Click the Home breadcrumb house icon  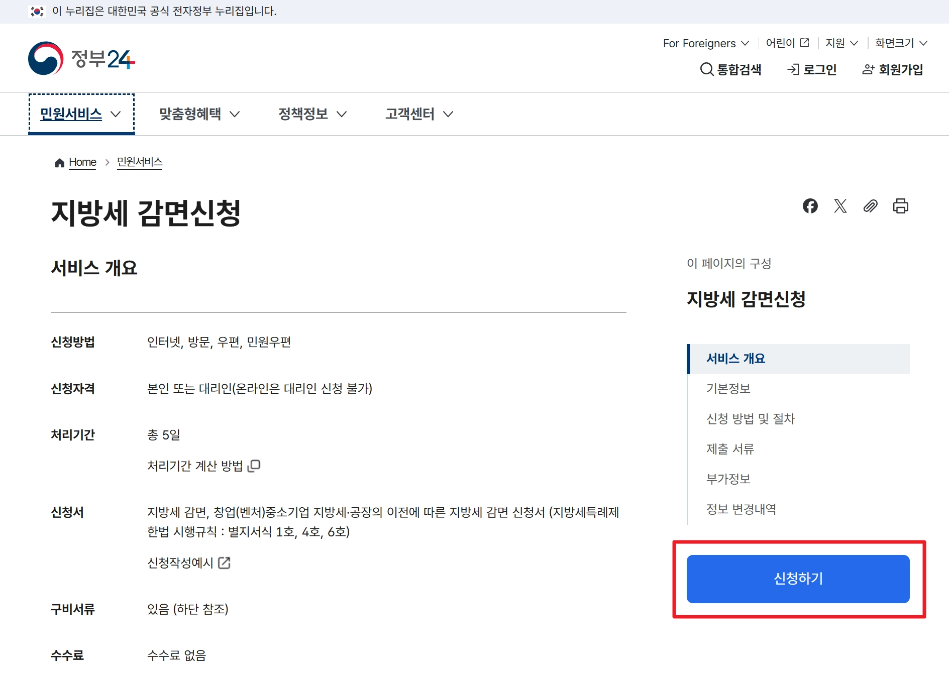click(59, 162)
